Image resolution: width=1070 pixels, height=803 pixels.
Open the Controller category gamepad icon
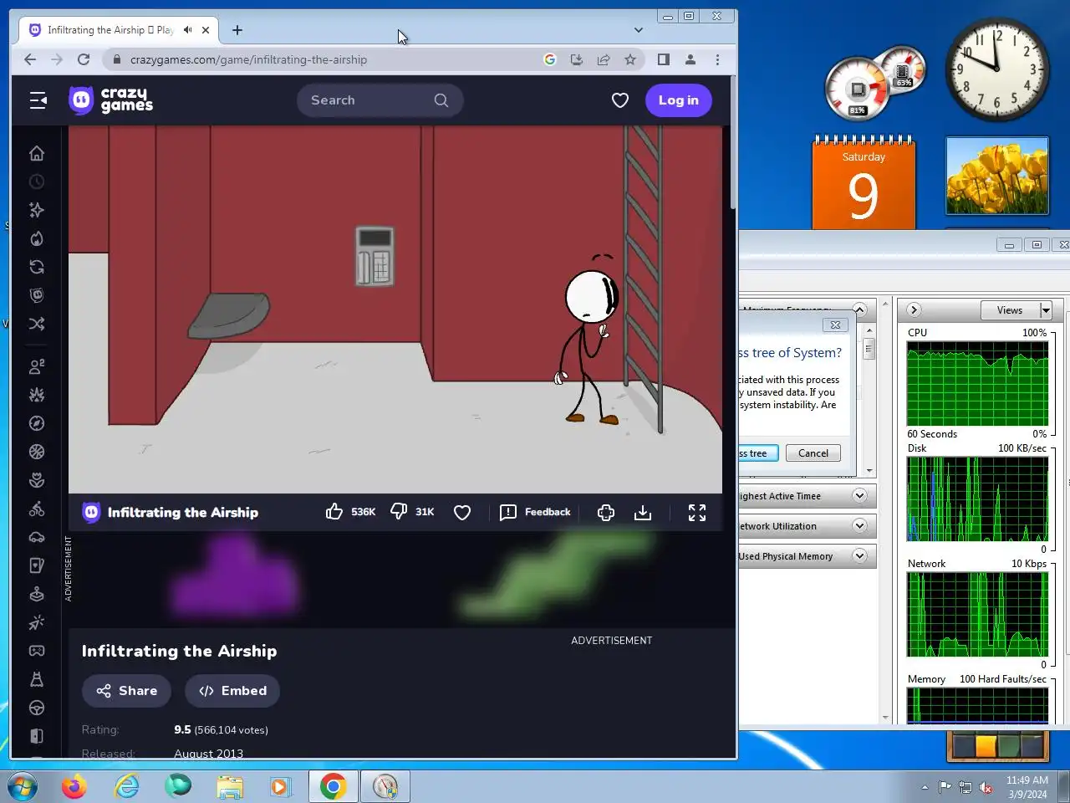(x=37, y=651)
